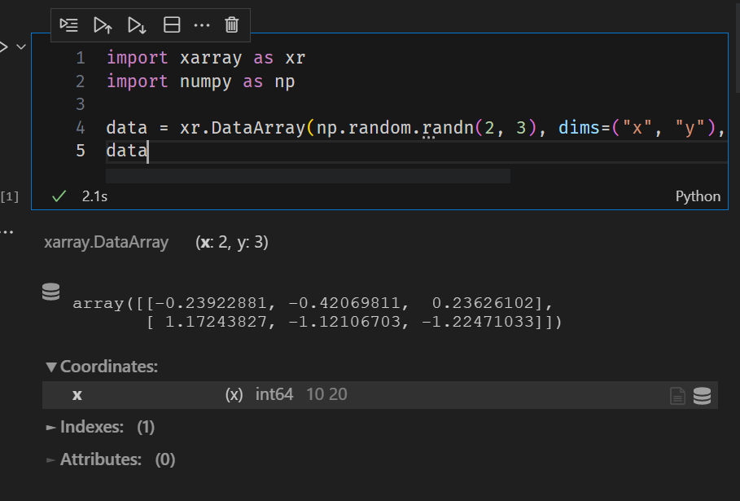Viewport: 740px width, 501px height.
Task: Execute all cells above this one
Action: 103,24
